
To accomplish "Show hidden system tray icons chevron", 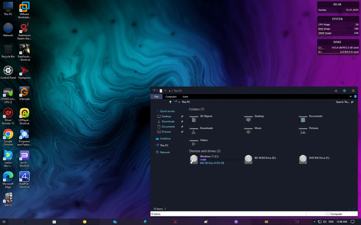I will (315, 222).
